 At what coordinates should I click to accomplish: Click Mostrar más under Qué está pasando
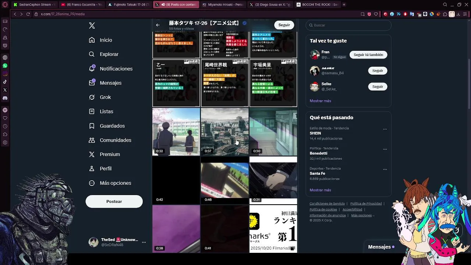[320, 190]
